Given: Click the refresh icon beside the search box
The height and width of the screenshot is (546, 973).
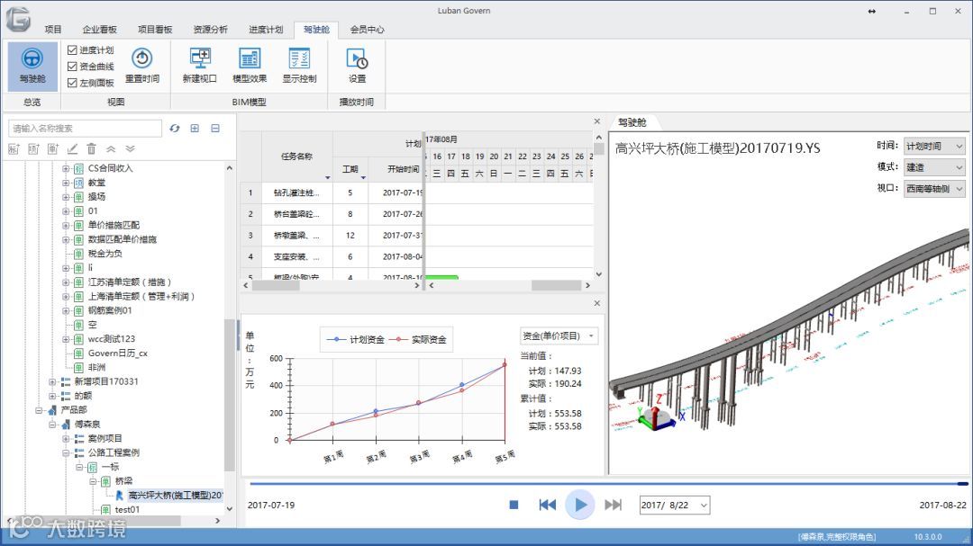Looking at the screenshot, I should point(175,129).
